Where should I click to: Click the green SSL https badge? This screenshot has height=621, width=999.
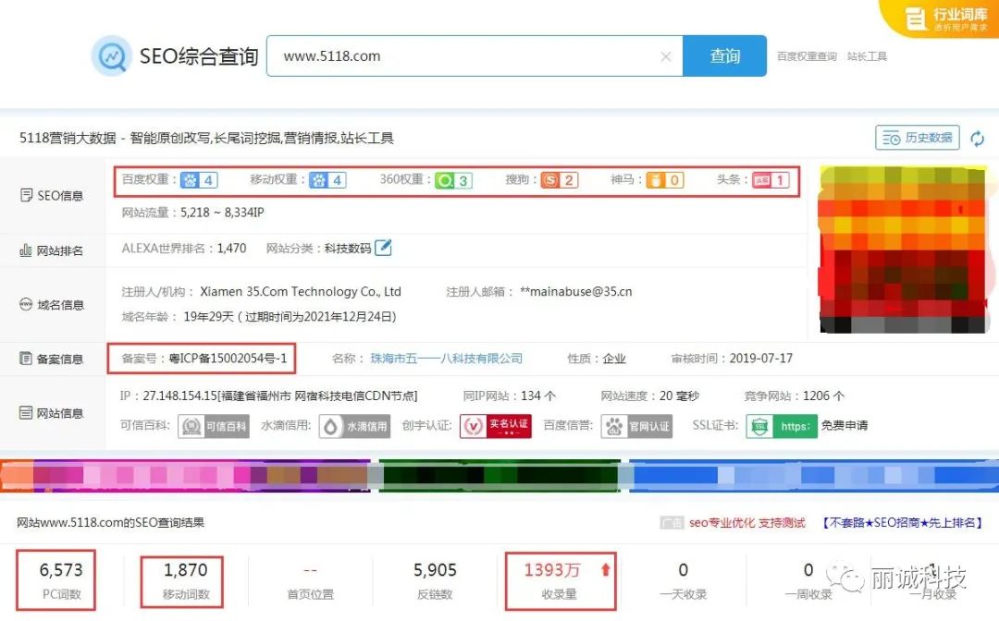pos(781,426)
